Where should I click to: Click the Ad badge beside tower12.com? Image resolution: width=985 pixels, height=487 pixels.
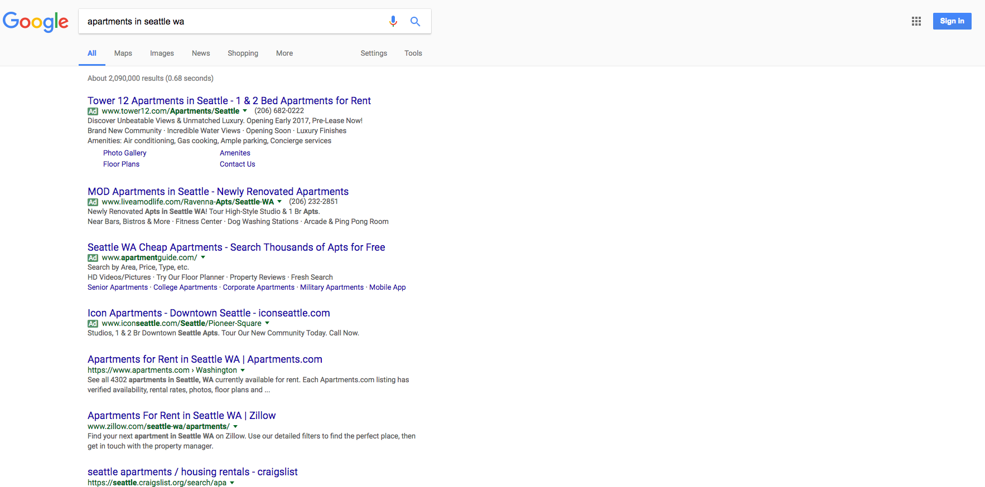coord(93,111)
